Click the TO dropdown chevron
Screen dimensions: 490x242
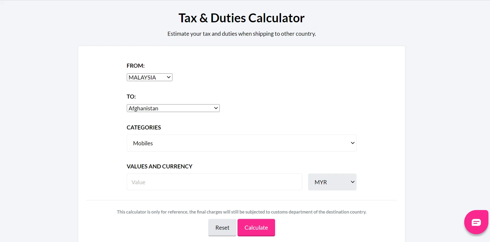pyautogui.click(x=215, y=108)
